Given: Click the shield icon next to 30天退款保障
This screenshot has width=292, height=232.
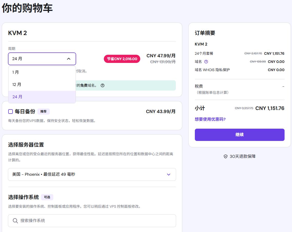Looking at the screenshot, I should coord(225,156).
